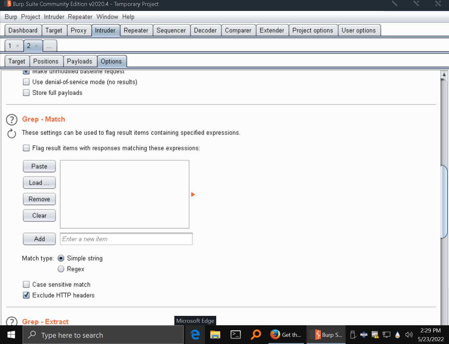Click Burp Suite title bar logo
This screenshot has width=449, height=344.
pos(7,4)
